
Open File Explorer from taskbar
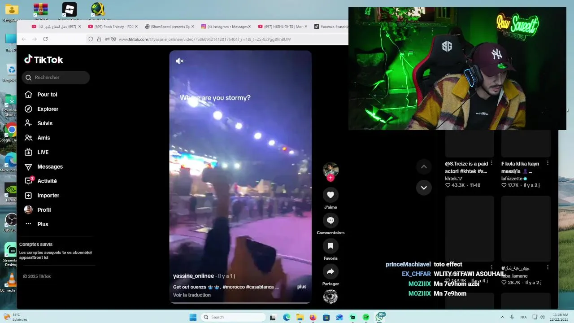(x=300, y=317)
